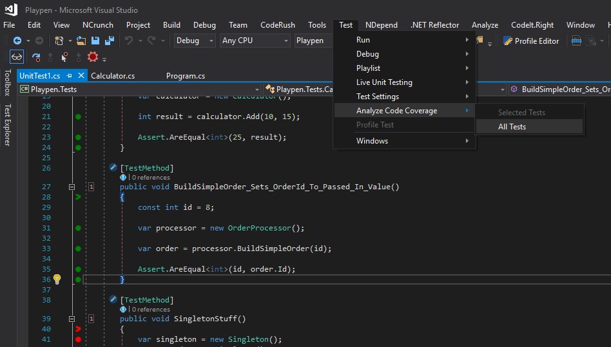Click the blue document icon right of Profile Editor
Viewport: 611px width, 347px height.
(576, 41)
